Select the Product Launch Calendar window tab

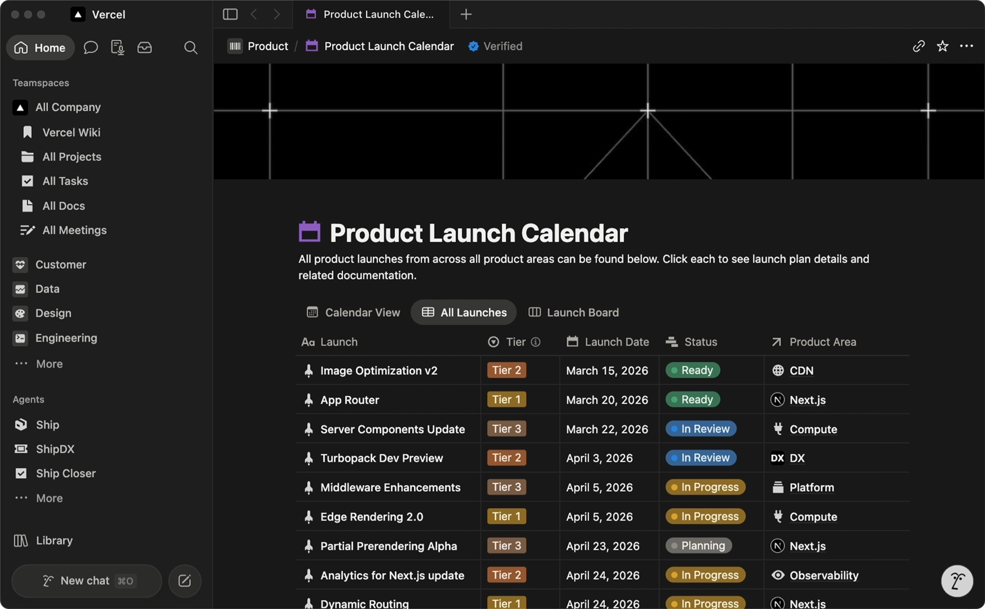[370, 15]
